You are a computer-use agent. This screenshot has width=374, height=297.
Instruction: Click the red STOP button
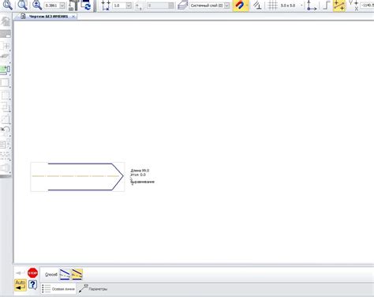point(32,273)
